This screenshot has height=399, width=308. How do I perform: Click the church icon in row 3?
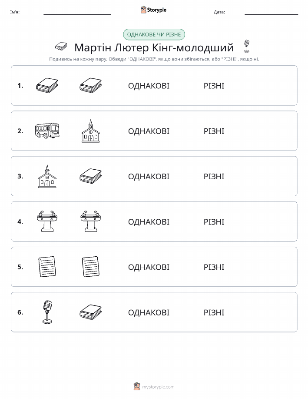(47, 176)
